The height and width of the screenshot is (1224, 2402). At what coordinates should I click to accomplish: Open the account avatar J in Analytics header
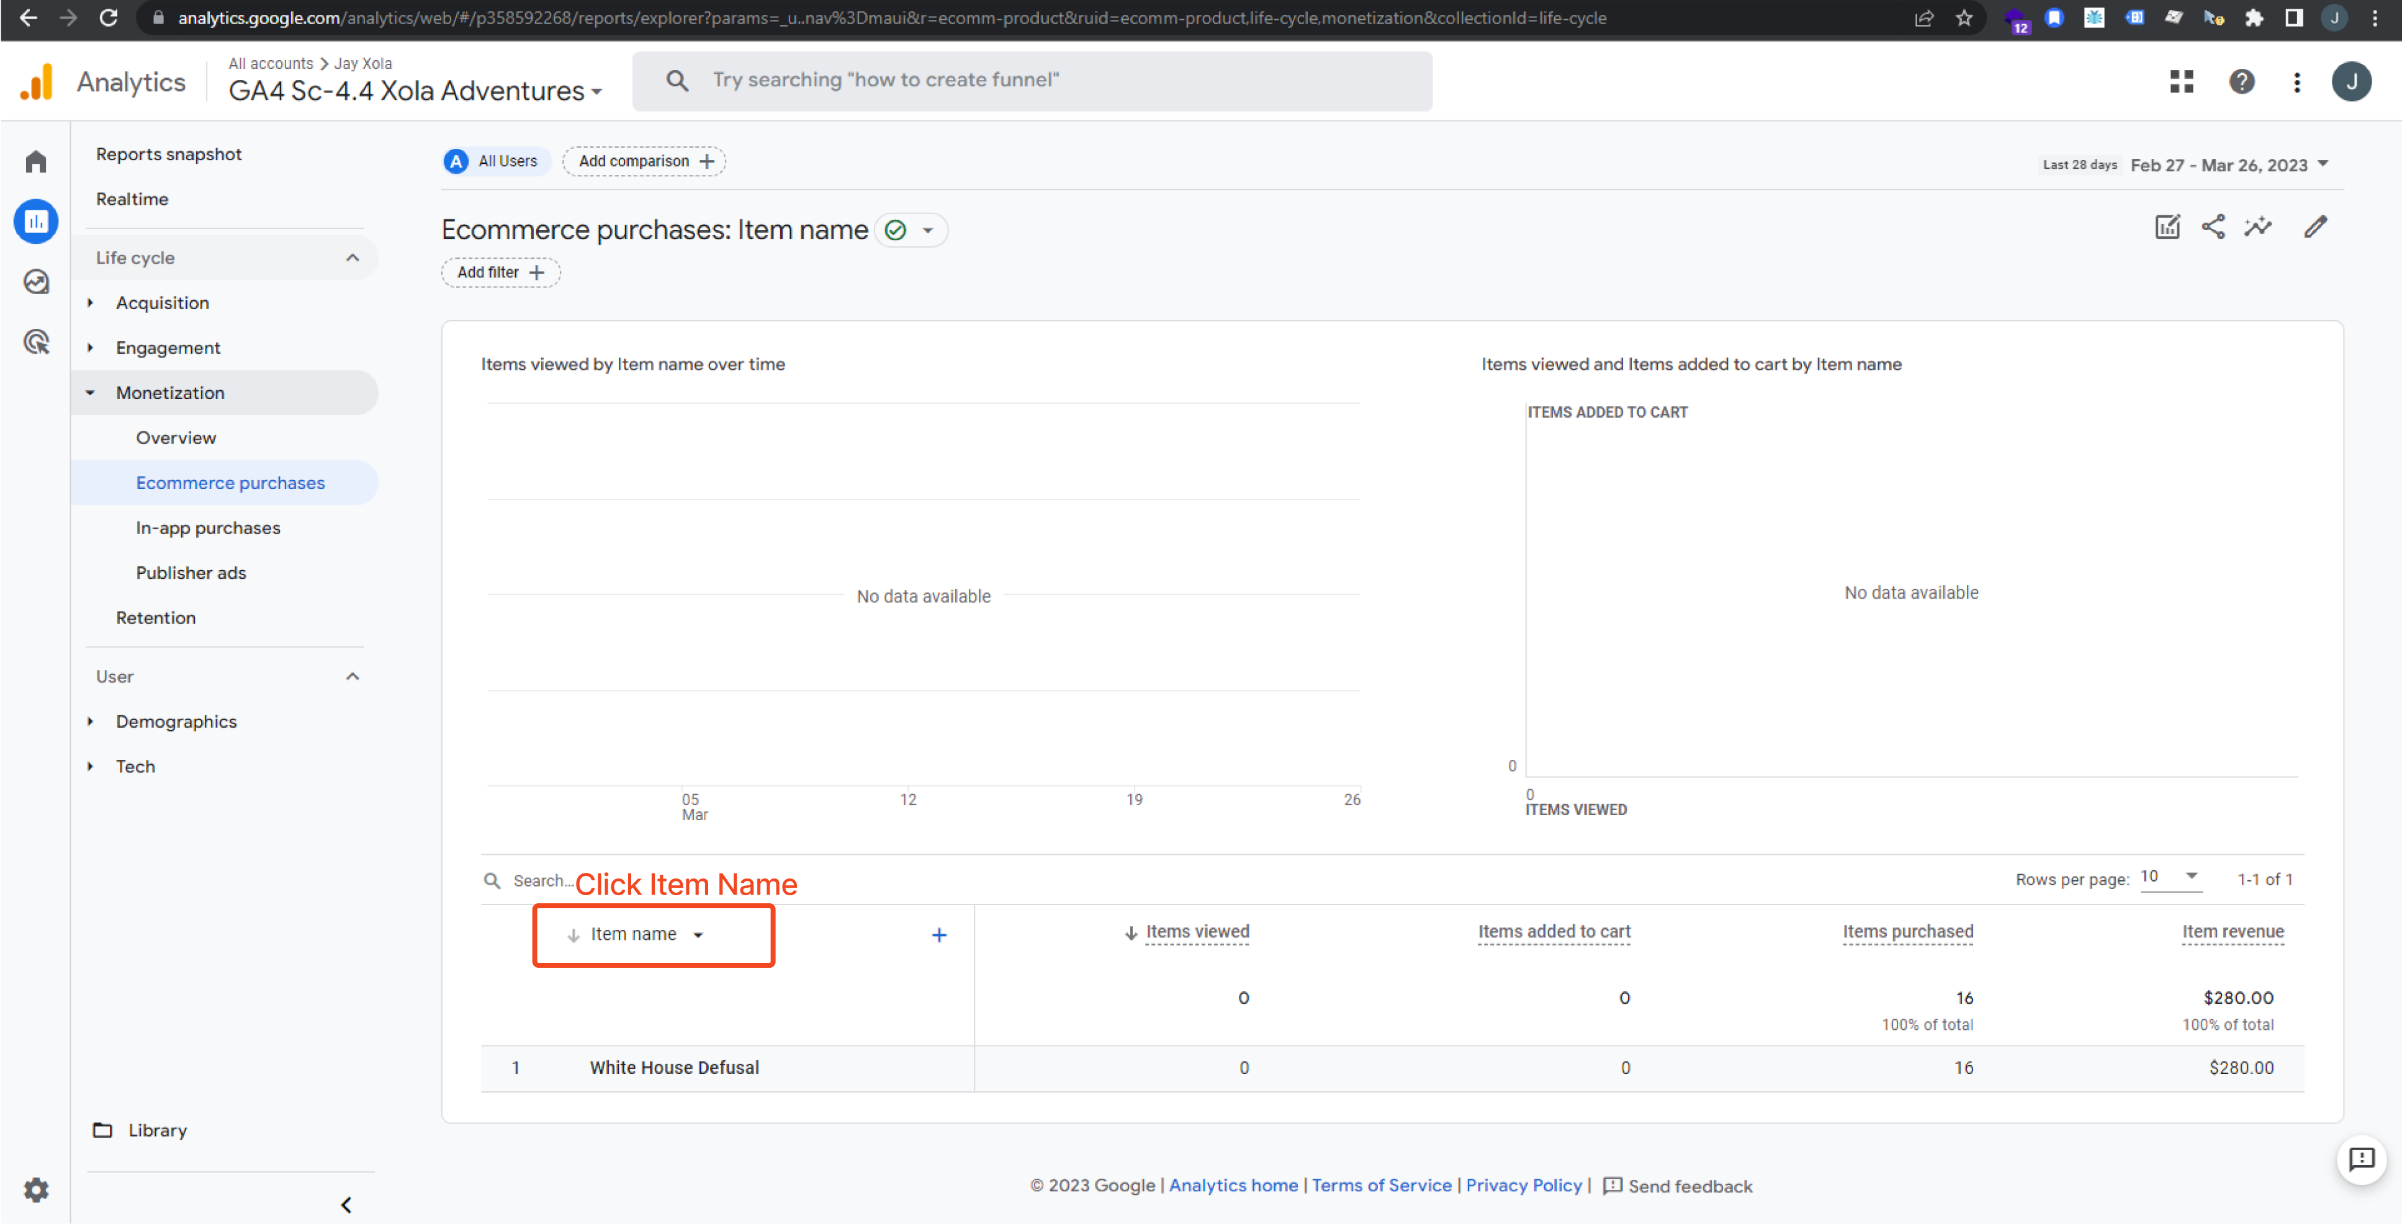pyautogui.click(x=2350, y=82)
